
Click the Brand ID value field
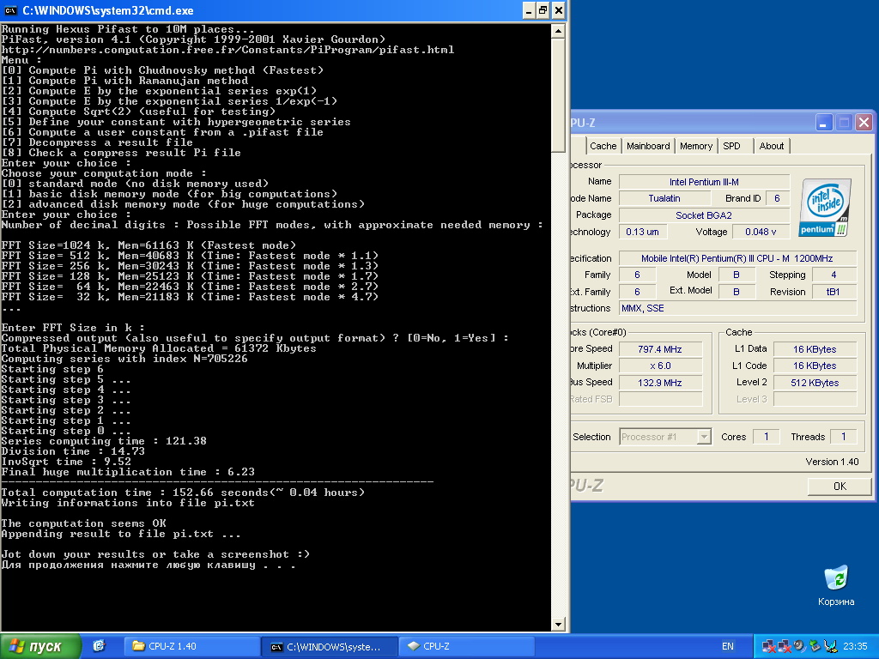777,198
